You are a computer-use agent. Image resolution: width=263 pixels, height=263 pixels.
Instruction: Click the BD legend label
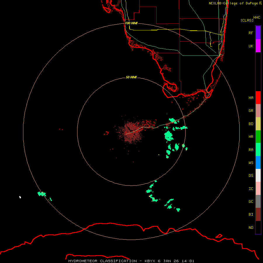pos(251,124)
